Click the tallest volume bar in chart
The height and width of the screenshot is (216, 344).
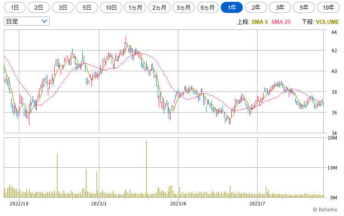(146, 169)
